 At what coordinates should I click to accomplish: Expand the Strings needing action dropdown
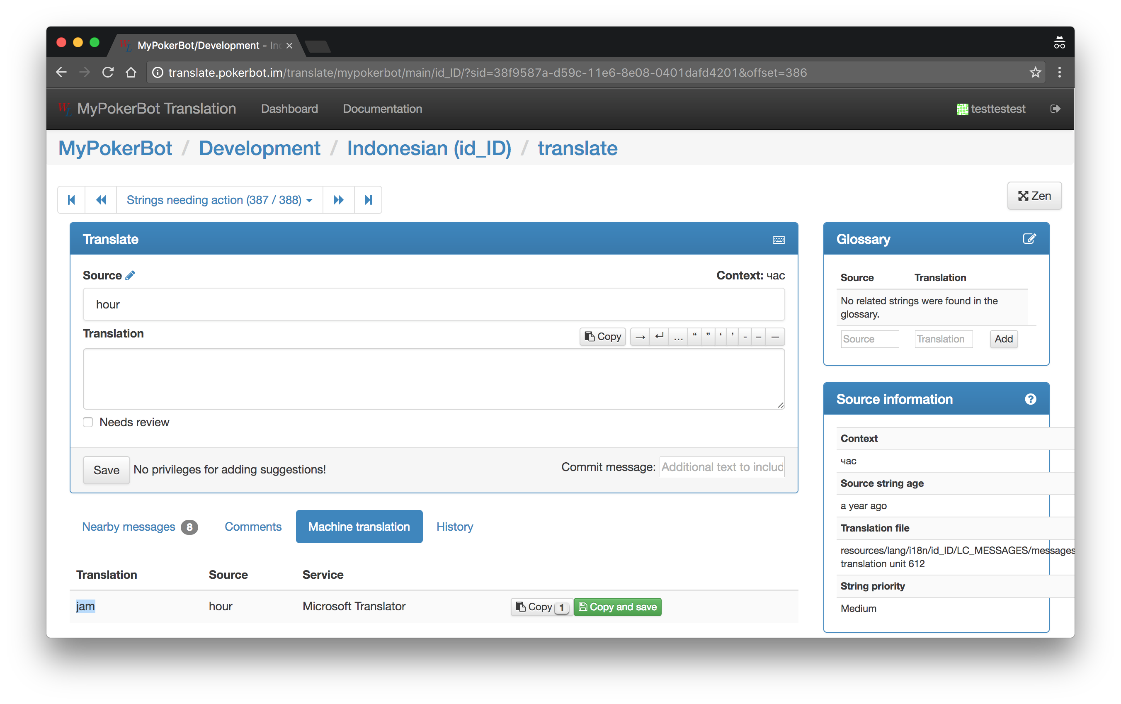219,200
